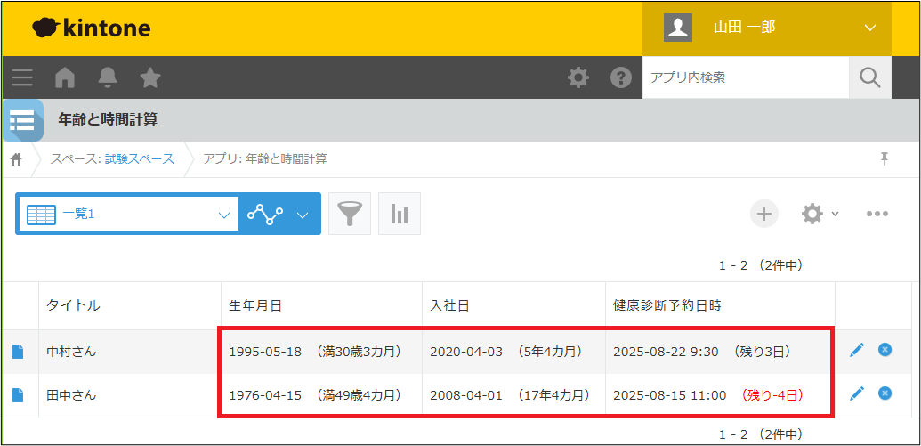Expand the graph view dropdown arrow

pyautogui.click(x=303, y=215)
